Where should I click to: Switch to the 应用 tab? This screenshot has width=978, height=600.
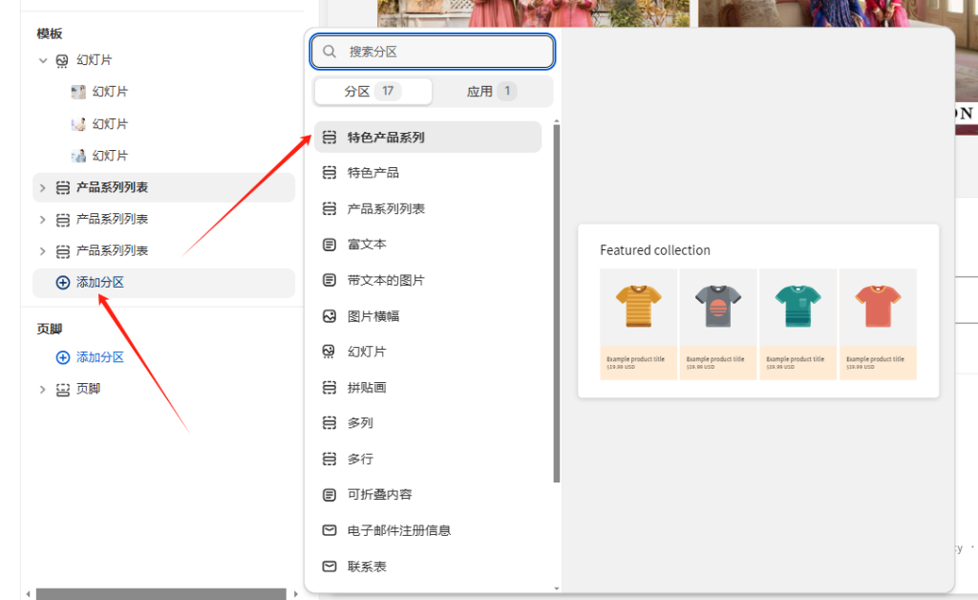(x=490, y=91)
